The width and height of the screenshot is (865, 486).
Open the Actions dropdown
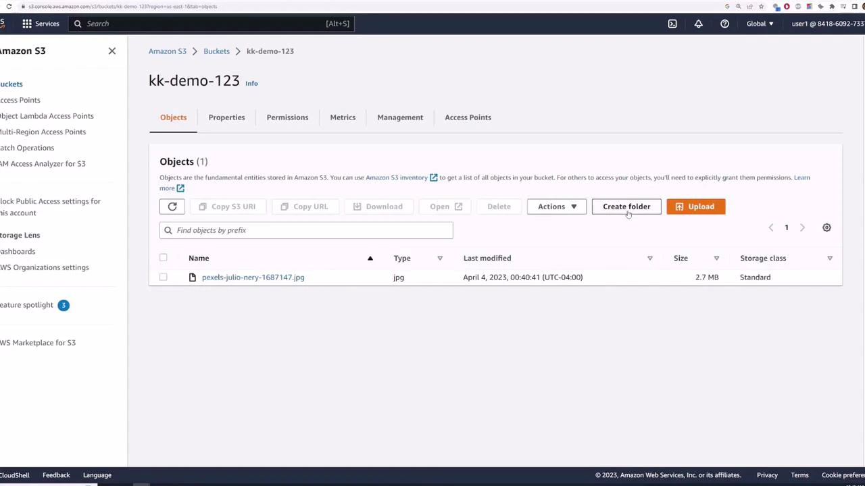(x=556, y=207)
